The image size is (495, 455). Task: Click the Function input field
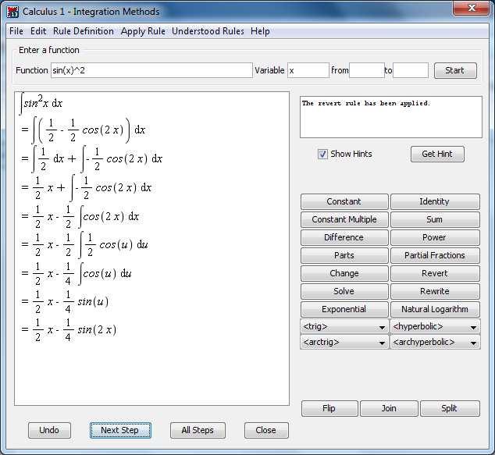pos(151,70)
